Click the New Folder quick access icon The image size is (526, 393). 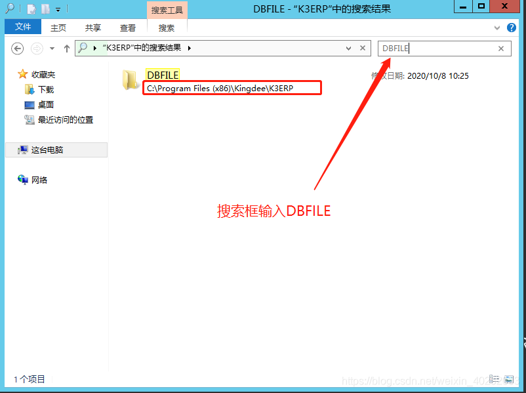46,9
